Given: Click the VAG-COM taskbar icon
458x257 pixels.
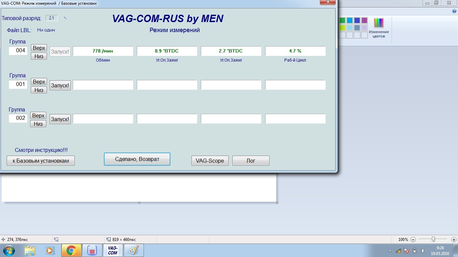Looking at the screenshot, I should pyautogui.click(x=113, y=250).
